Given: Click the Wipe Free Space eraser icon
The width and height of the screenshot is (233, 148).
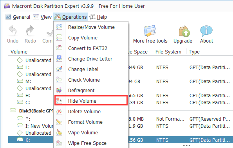Looking at the screenshot, I should (x=59, y=143).
